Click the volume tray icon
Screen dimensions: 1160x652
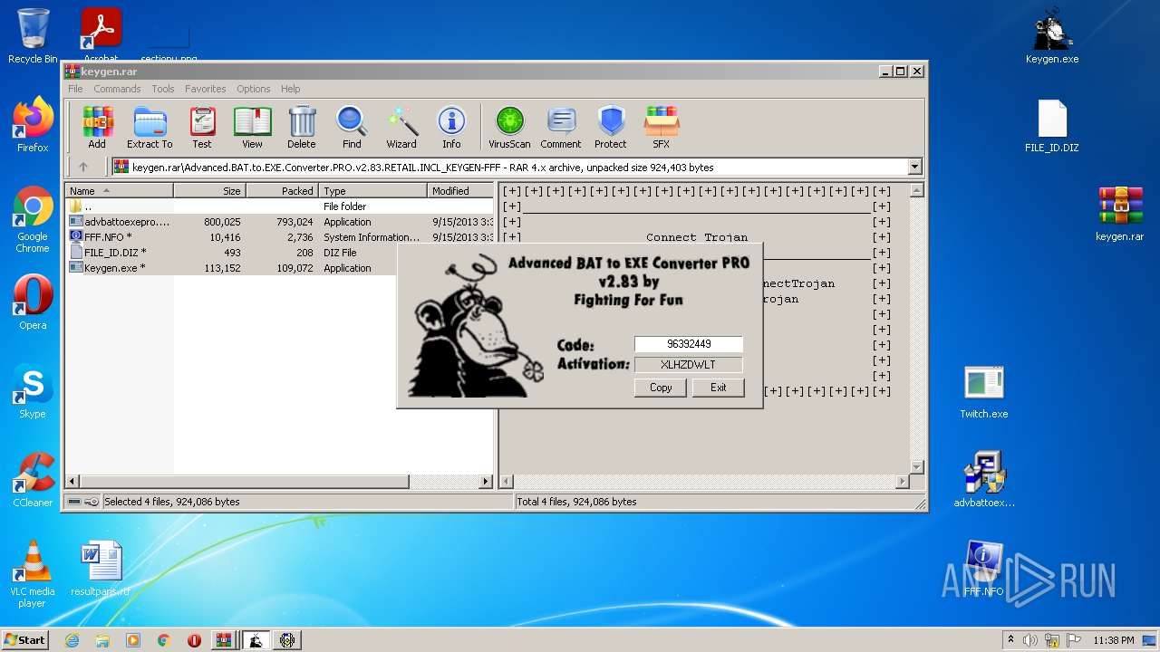click(1030, 640)
